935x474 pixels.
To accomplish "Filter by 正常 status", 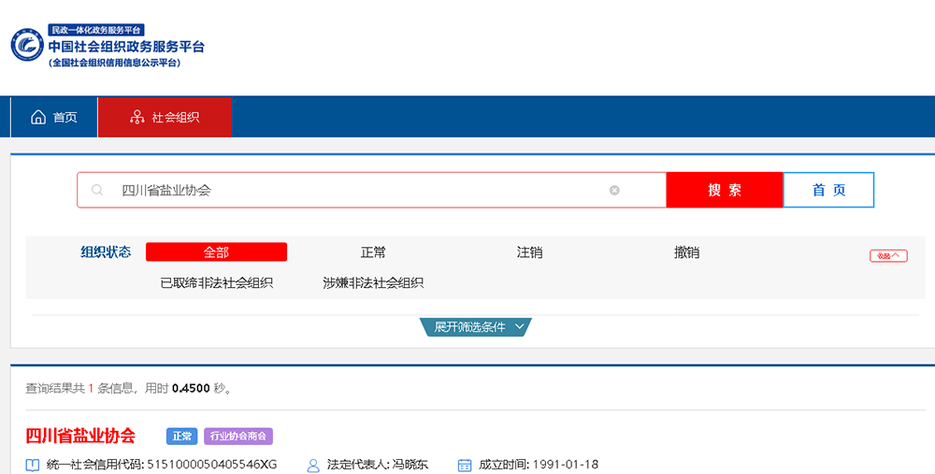I will click(373, 252).
